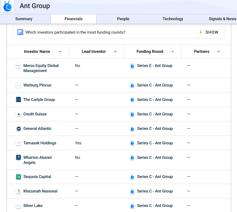This screenshot has height=212, width=237.
Task: Open the Warburg Pincus investor link
Action: pos(37,85)
